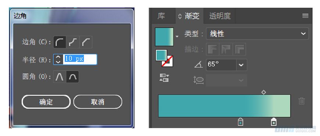Click the 取消 button
Viewport: 320px width, 136px height.
98,102
